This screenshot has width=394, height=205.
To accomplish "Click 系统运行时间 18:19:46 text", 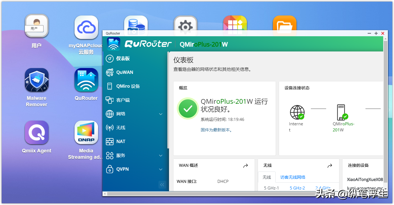I will click(222, 120).
